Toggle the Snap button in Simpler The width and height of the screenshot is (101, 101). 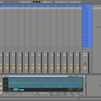coord(21,90)
